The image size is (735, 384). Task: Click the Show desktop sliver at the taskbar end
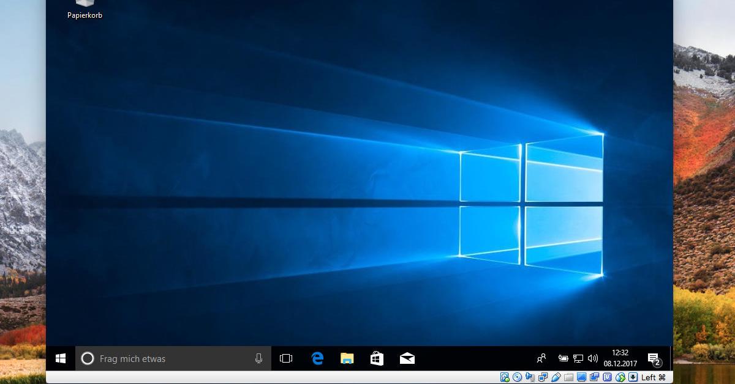(671, 359)
